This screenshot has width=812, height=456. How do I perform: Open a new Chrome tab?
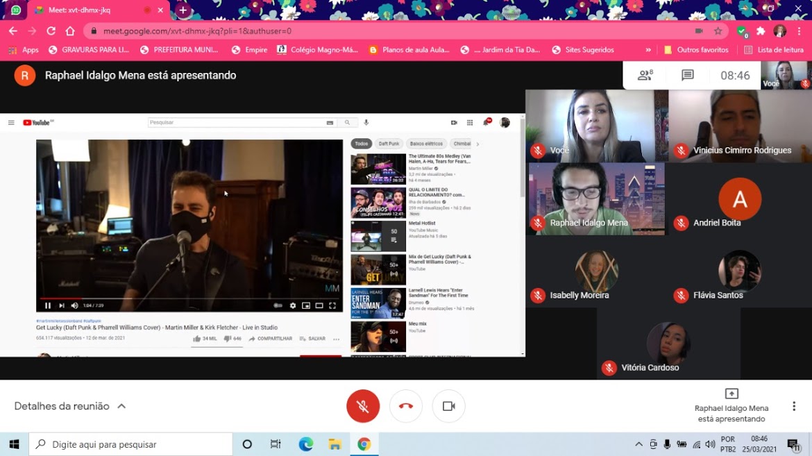click(x=183, y=10)
